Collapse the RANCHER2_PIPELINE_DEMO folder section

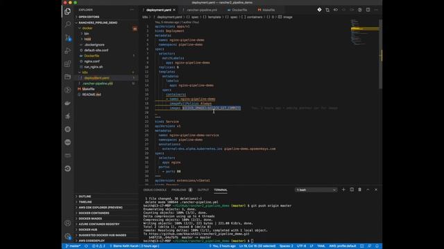[98, 23]
